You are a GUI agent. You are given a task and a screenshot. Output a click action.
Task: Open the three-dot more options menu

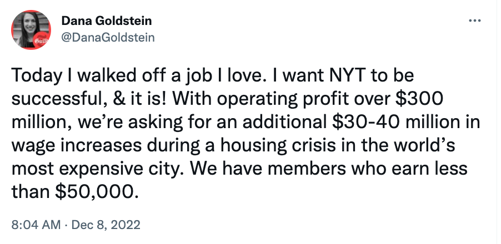(x=474, y=21)
